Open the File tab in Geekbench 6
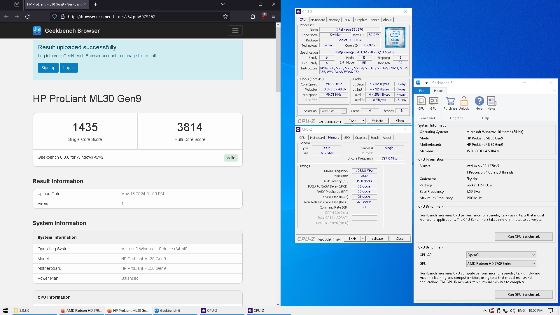560x315 pixels. click(422, 91)
